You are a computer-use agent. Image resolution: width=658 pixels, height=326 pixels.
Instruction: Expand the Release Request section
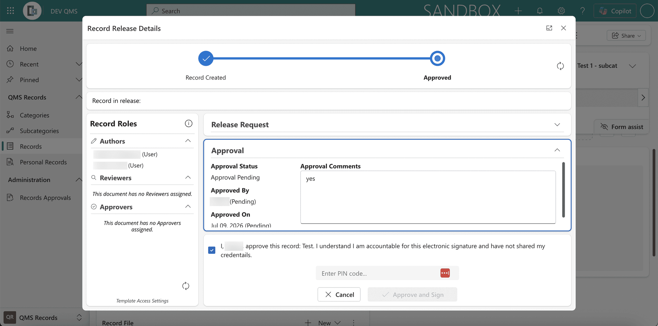click(x=557, y=124)
